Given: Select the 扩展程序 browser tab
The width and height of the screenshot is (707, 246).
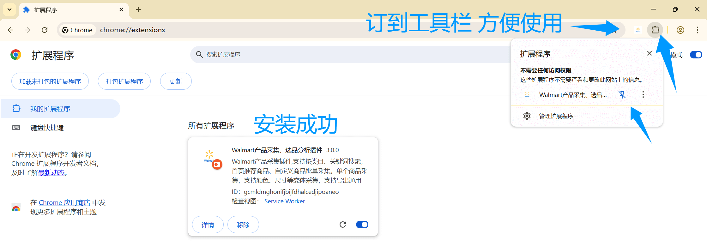Looking at the screenshot, I should click(74, 10).
